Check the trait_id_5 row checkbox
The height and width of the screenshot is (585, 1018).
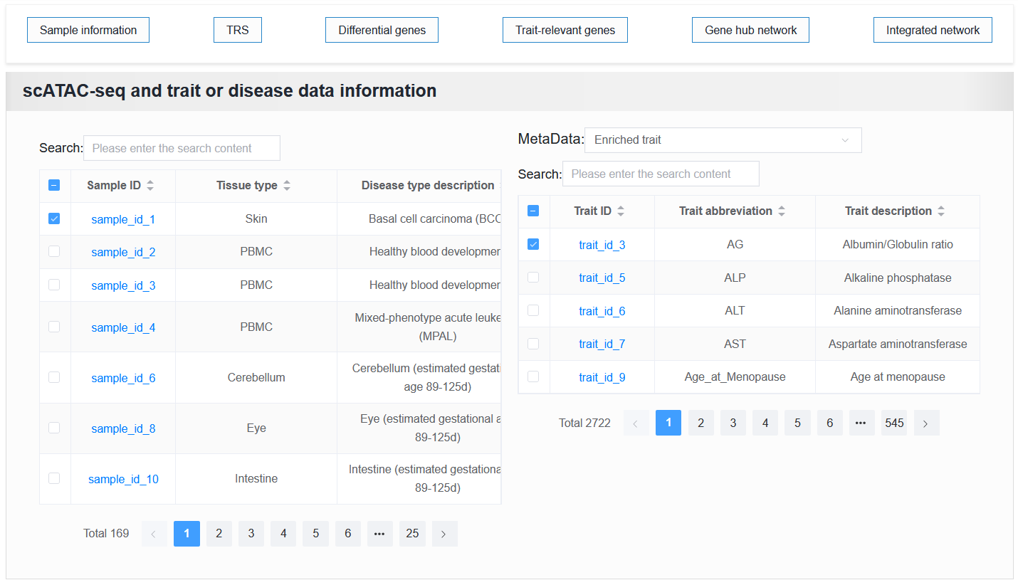tap(533, 277)
